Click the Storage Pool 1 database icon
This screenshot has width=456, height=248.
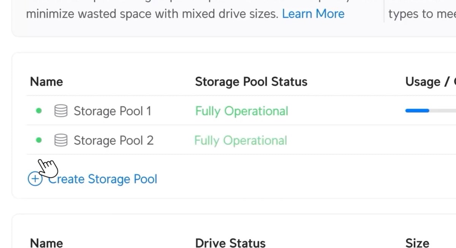click(x=61, y=111)
